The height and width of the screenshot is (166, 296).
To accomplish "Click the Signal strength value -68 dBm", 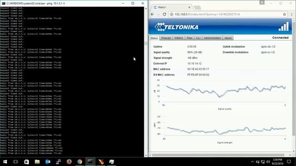I will [192, 58].
